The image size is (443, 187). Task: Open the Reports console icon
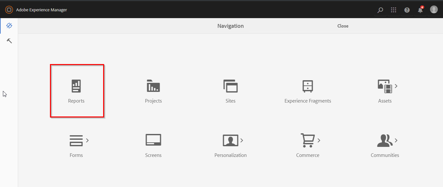click(x=76, y=86)
